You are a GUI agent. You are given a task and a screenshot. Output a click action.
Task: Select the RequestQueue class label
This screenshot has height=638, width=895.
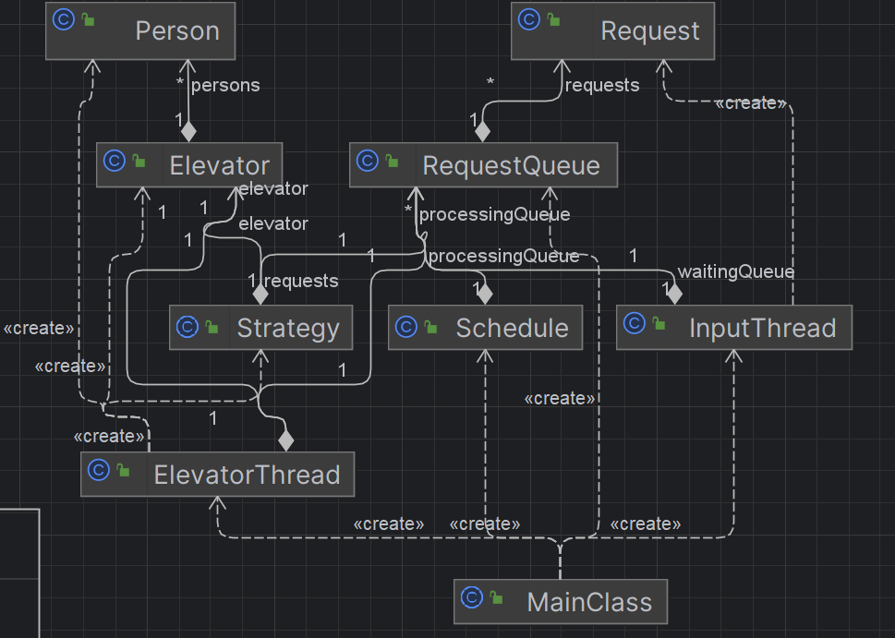pos(511,165)
